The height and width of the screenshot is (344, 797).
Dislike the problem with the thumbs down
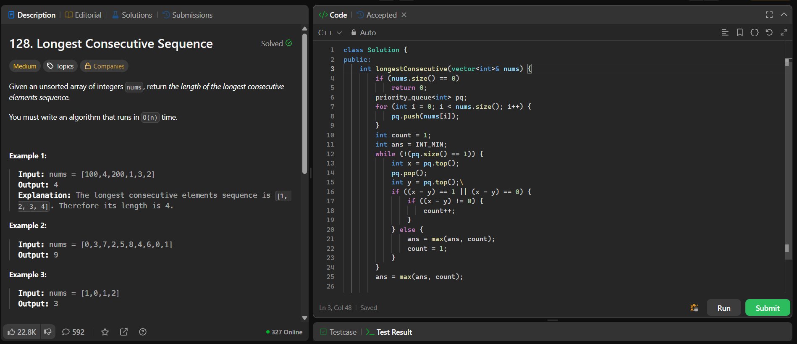point(48,332)
